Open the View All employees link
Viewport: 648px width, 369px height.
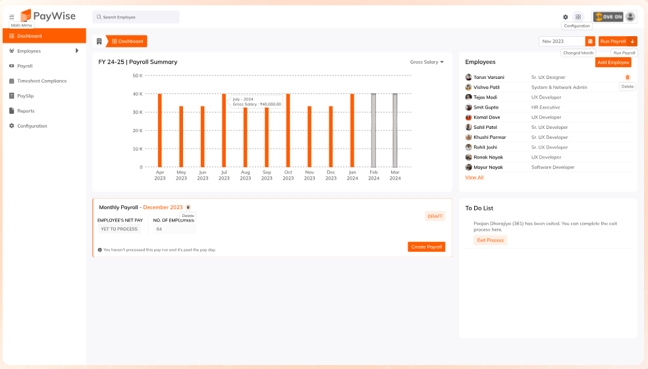click(474, 178)
